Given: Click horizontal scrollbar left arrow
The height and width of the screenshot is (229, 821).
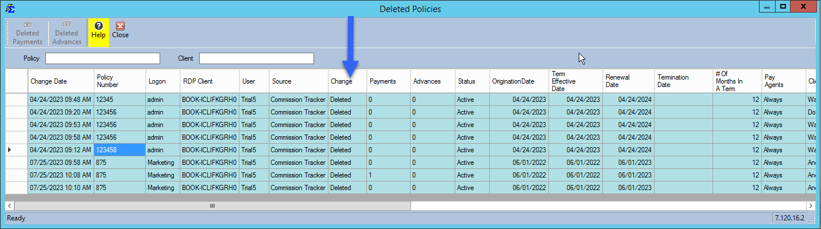Looking at the screenshot, I should click(10, 206).
